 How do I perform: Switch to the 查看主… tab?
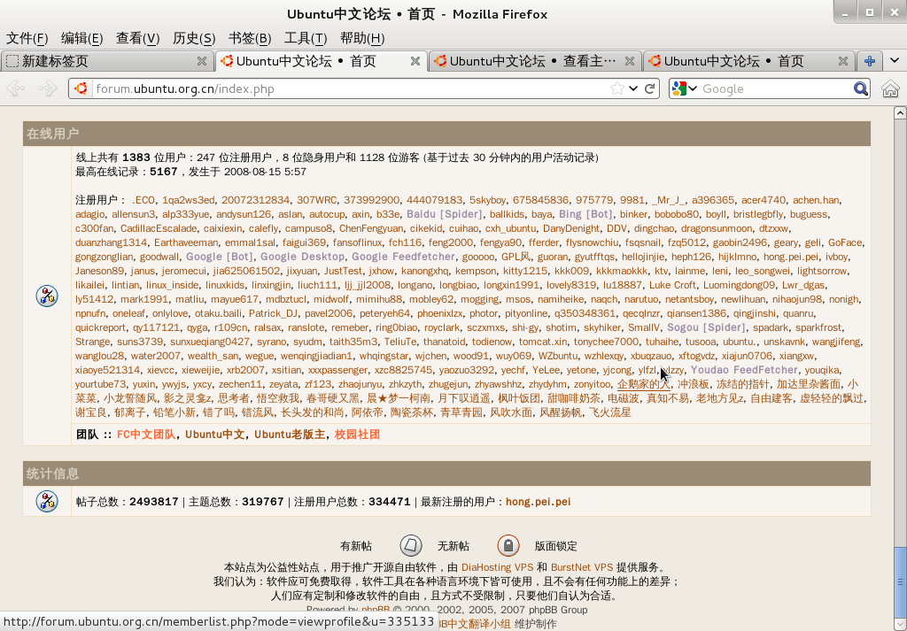click(x=535, y=61)
